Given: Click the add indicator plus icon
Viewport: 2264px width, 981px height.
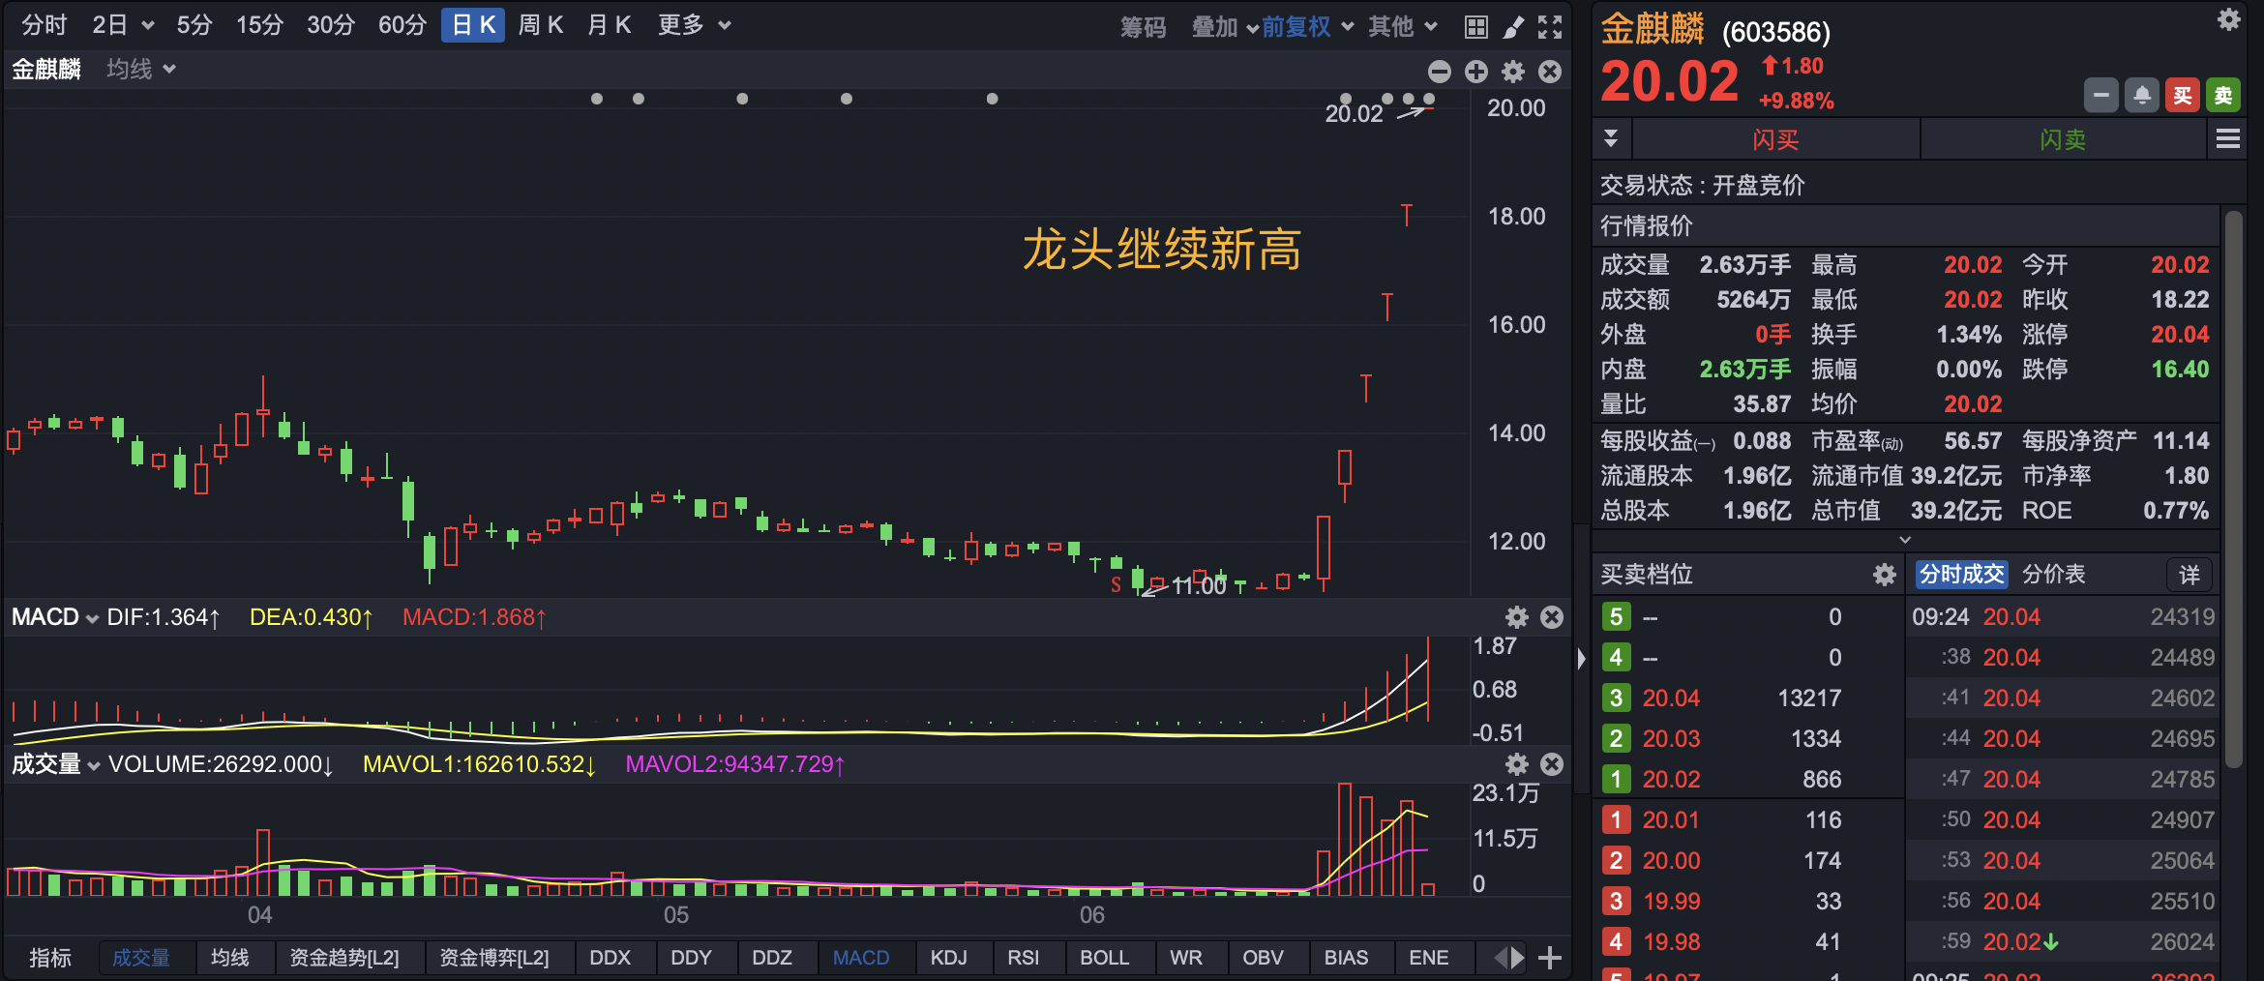Looking at the screenshot, I should 1550,958.
